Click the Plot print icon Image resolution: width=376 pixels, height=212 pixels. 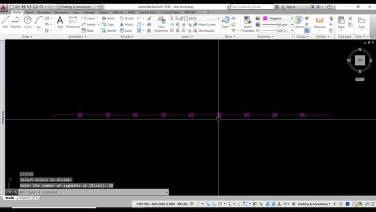pos(35,6)
